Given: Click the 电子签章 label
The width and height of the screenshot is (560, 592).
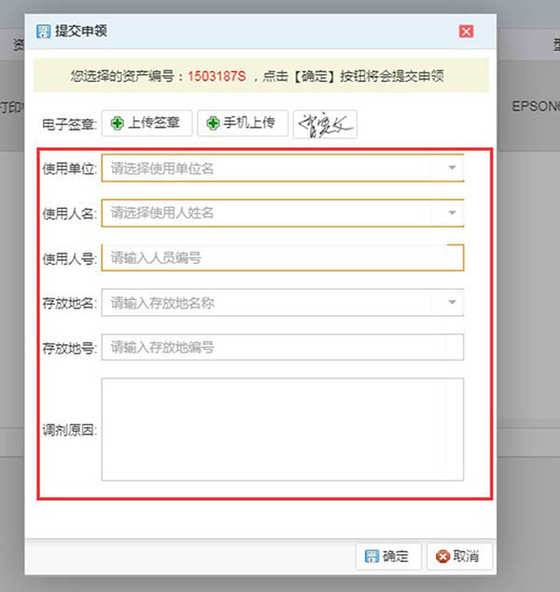Looking at the screenshot, I should click(68, 124).
